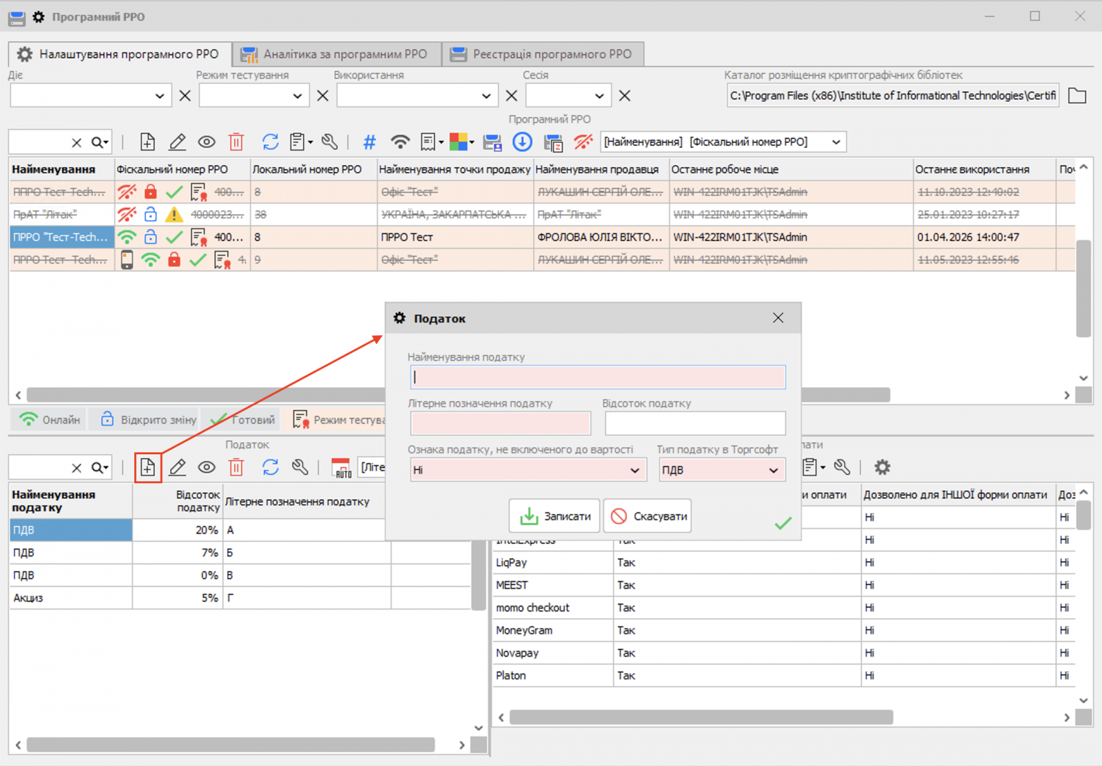
Task: Click the wrench icon in Програмний РРО toolbar
Action: [x=330, y=142]
